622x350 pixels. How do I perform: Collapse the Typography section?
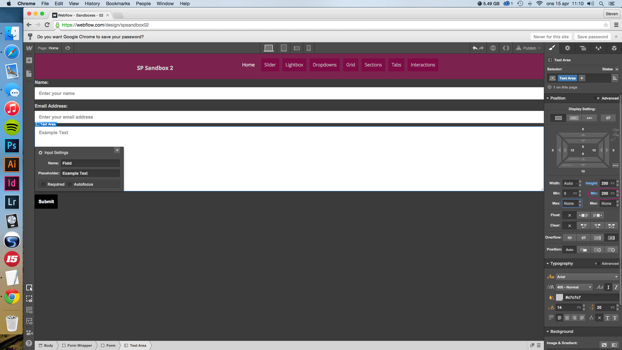coord(548,263)
